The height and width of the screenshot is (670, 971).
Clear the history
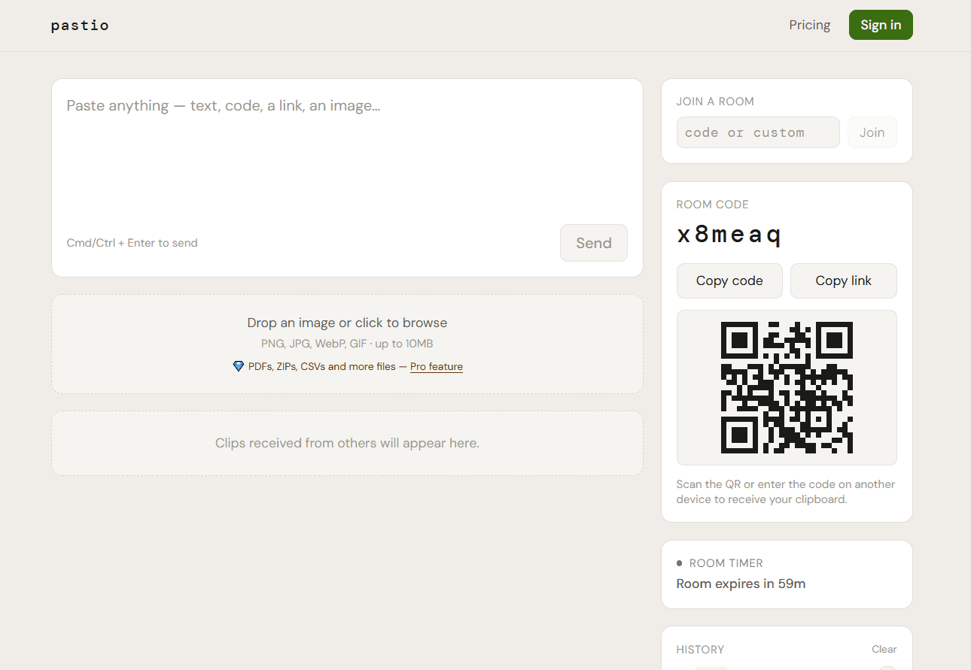pyautogui.click(x=884, y=649)
